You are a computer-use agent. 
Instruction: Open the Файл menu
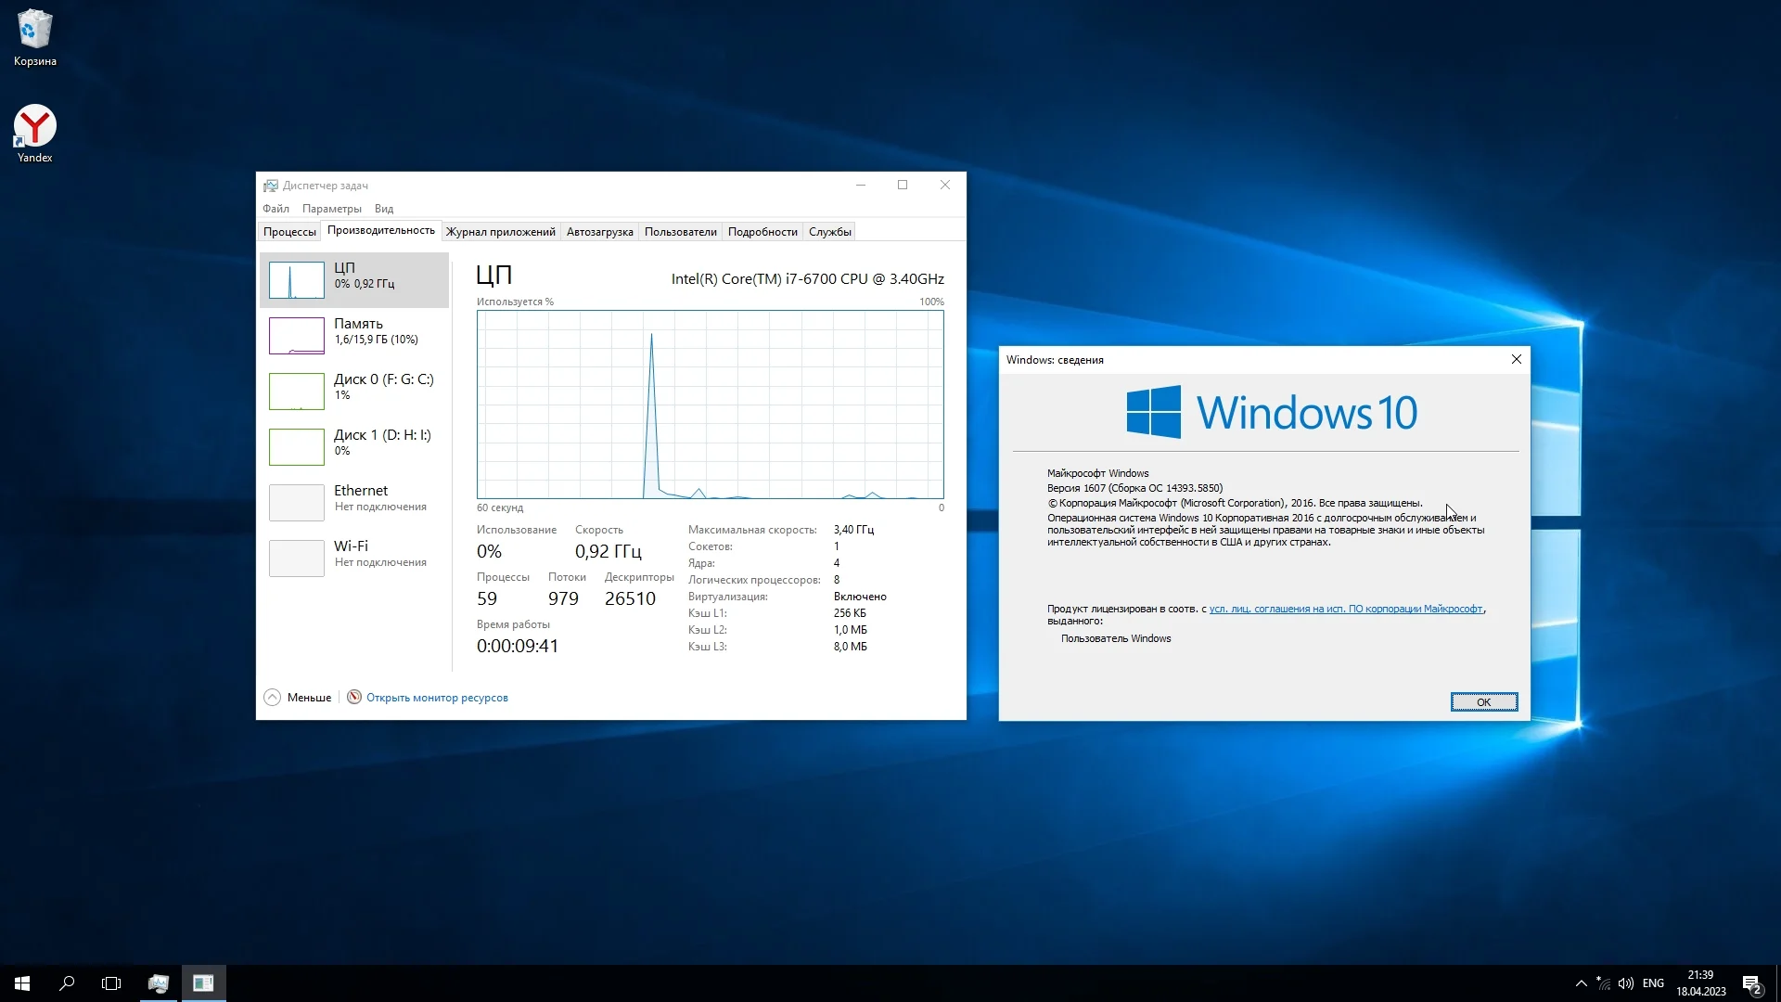275,209
